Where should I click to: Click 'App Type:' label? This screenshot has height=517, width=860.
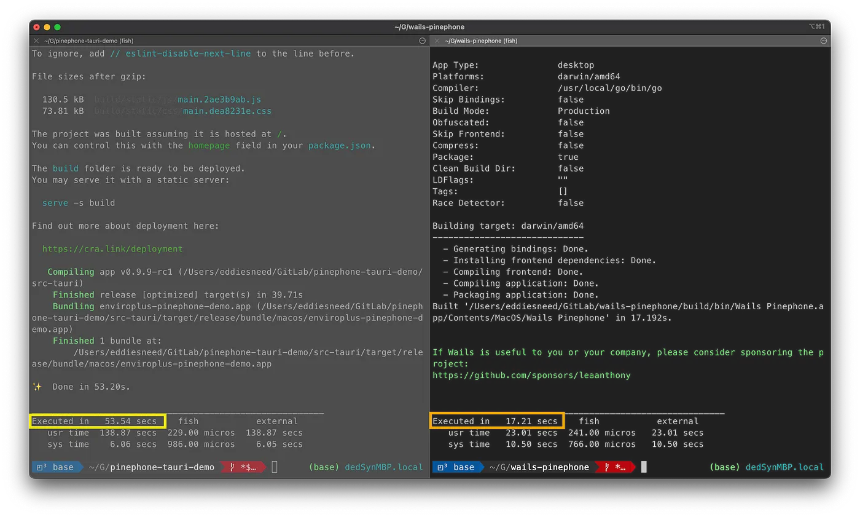point(456,65)
